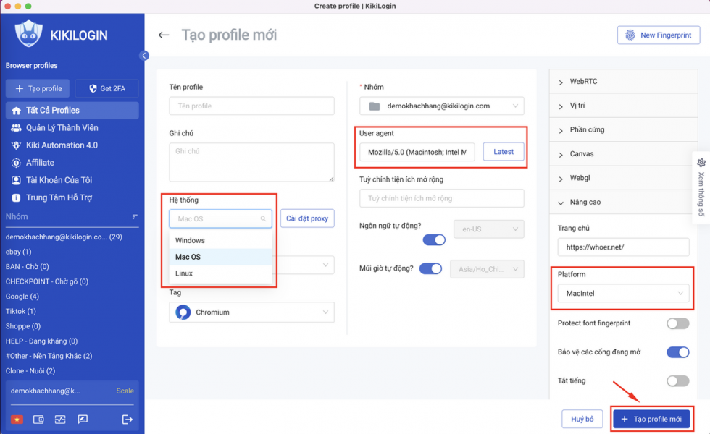Collapse the Nâng cao section
This screenshot has width=710, height=434.
pos(623,202)
